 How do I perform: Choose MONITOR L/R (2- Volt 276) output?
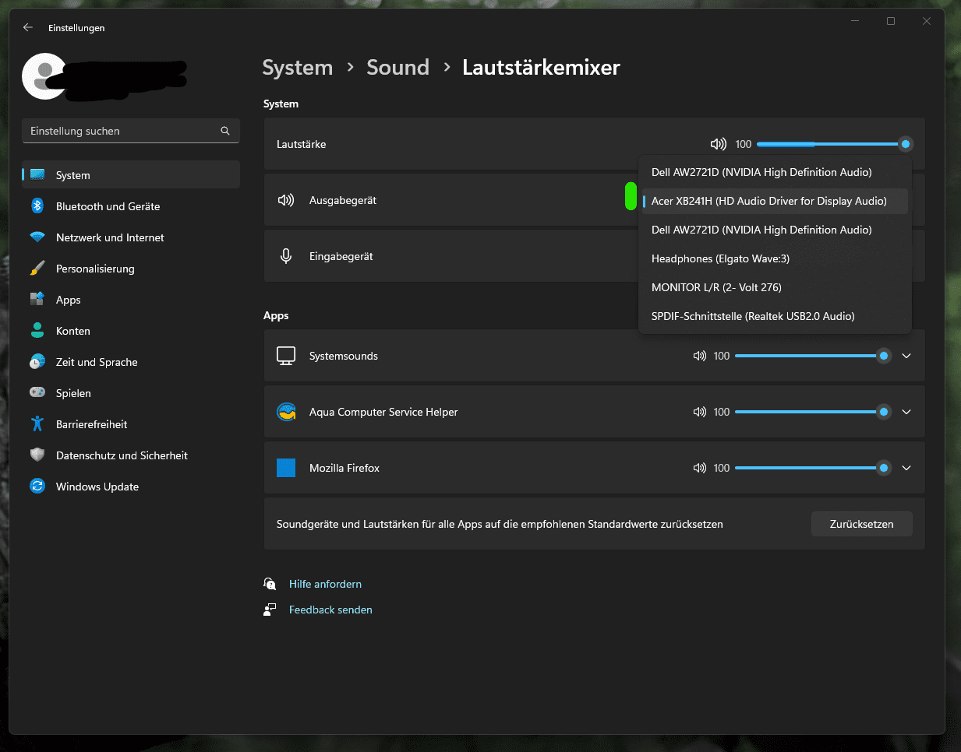click(x=716, y=287)
